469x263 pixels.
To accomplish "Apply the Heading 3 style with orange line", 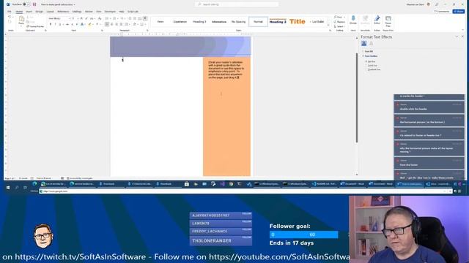I will [278, 22].
